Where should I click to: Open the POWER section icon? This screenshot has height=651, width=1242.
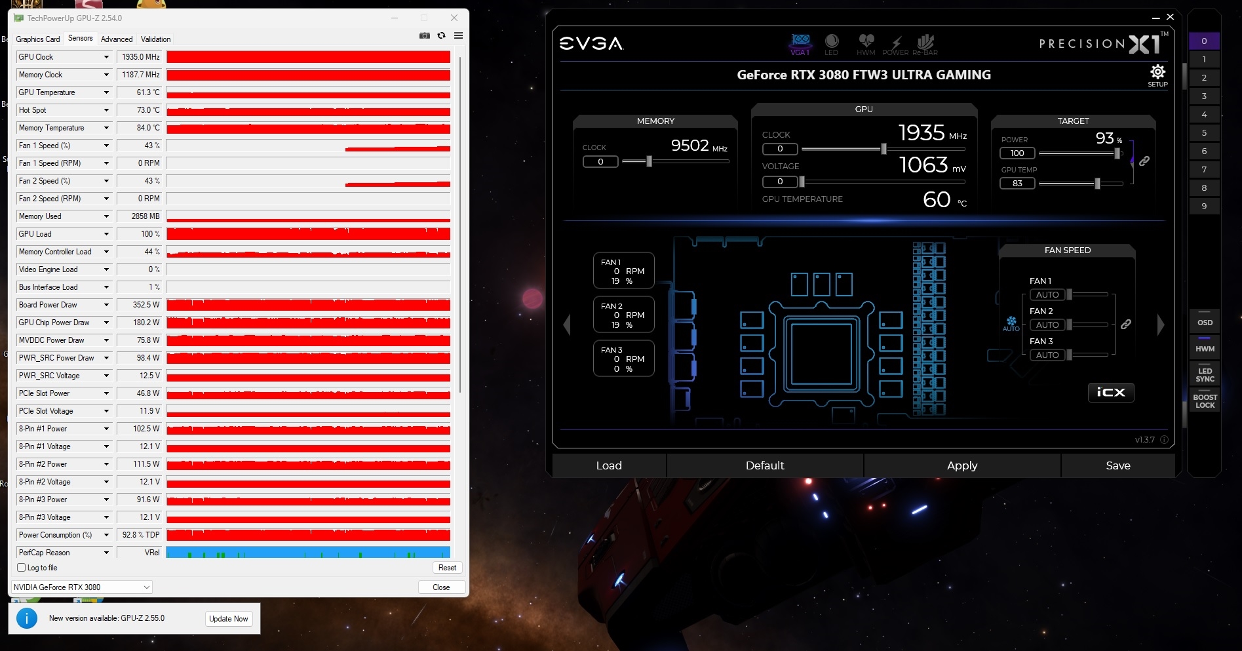click(x=895, y=45)
